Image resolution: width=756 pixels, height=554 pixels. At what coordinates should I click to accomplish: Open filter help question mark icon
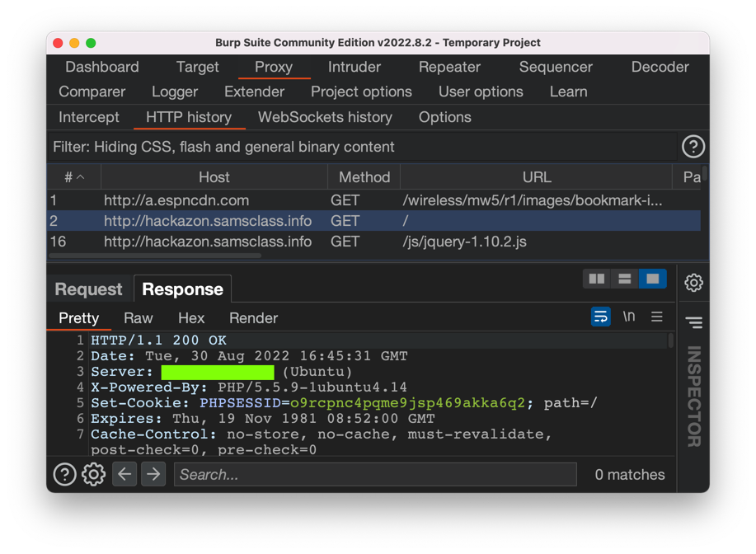click(693, 147)
